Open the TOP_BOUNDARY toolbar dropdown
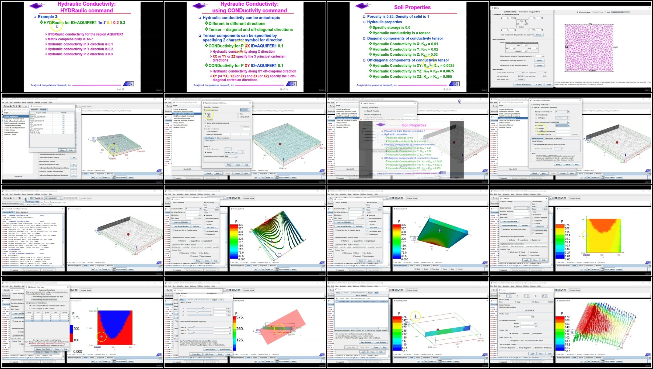This screenshot has height=369, width=653. 62,198
